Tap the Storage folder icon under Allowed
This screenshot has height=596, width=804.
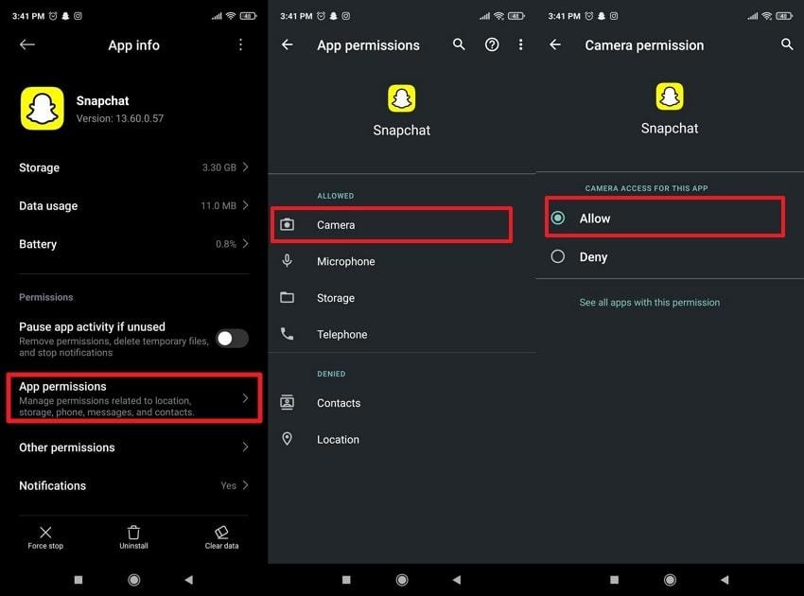click(288, 298)
